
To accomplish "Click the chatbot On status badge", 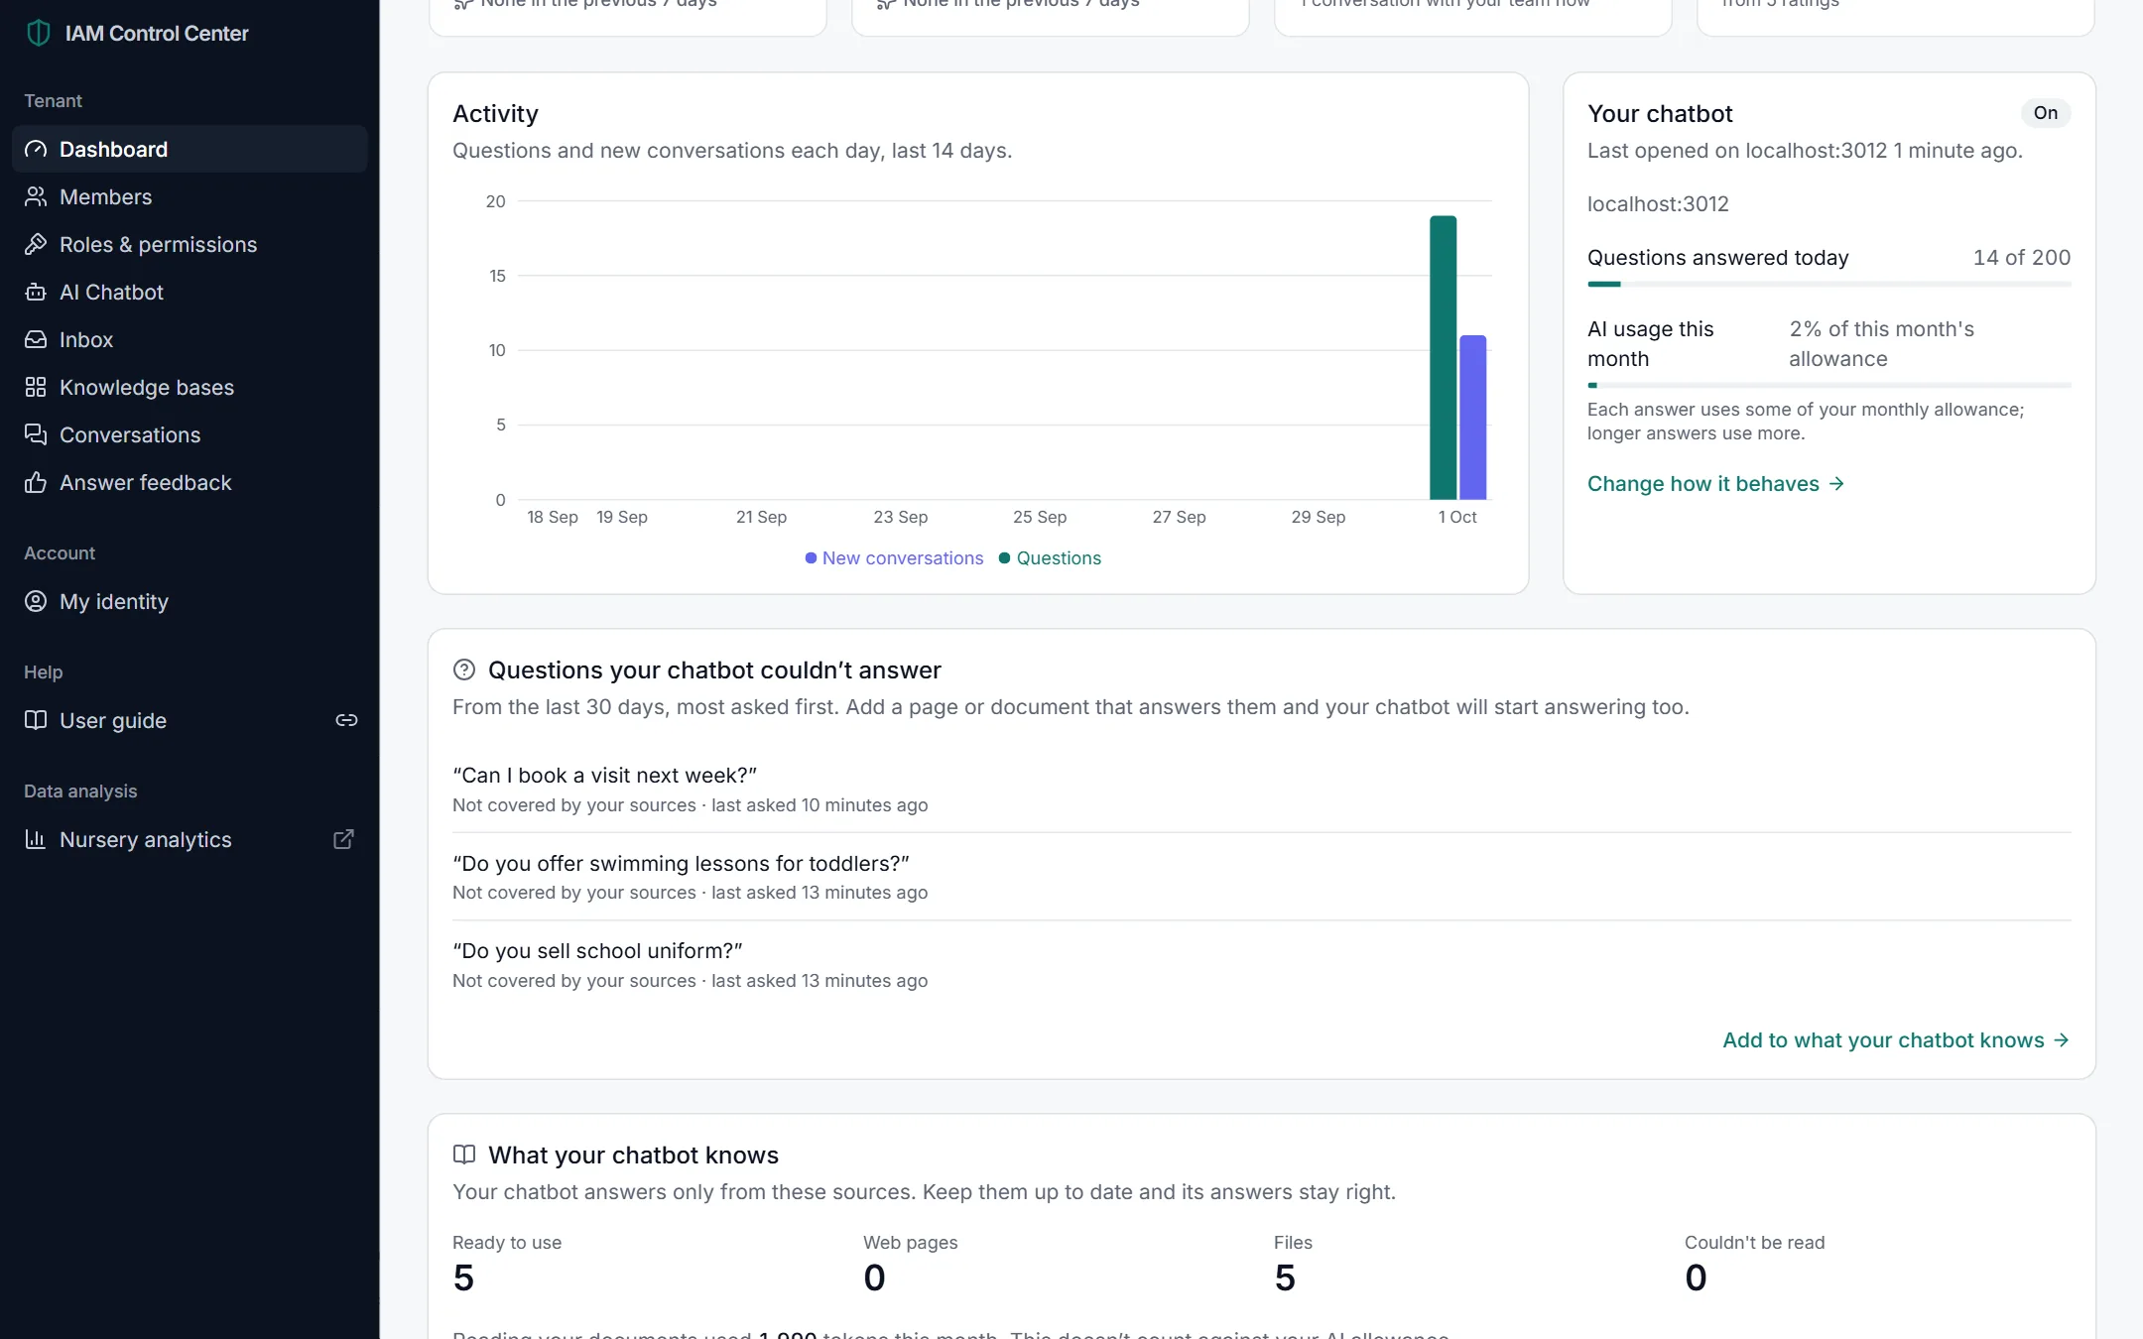I will point(2046,113).
